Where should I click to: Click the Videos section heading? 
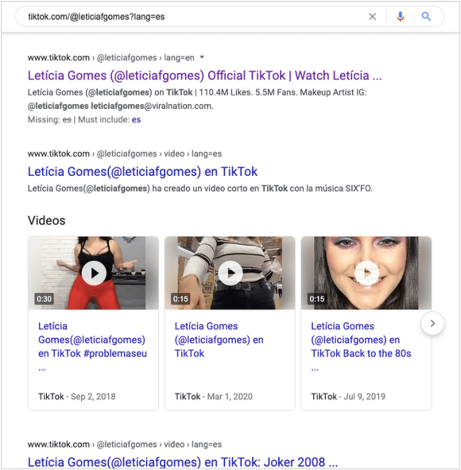tap(46, 221)
